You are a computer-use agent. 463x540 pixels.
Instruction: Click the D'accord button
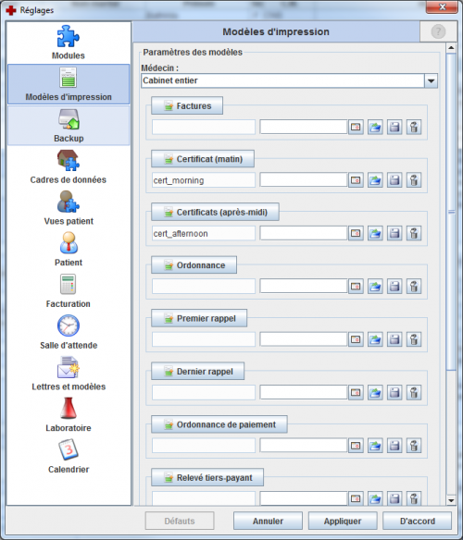[x=417, y=521]
